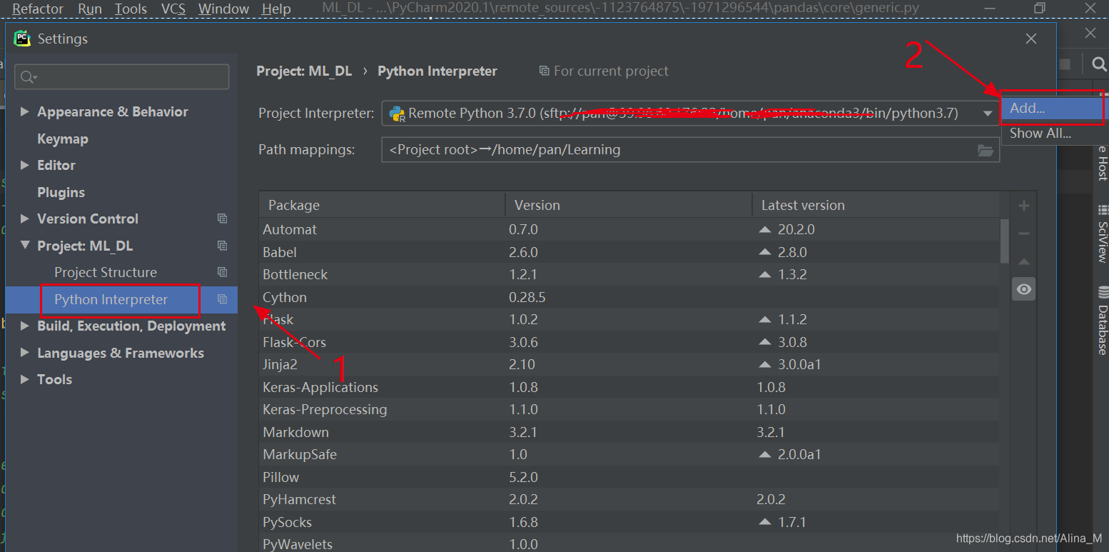Click the settings search input field

[x=122, y=77]
